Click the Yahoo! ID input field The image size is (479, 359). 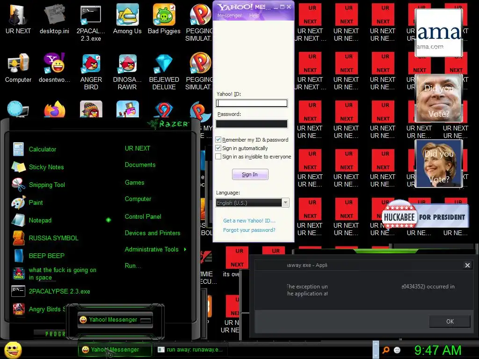(x=251, y=103)
